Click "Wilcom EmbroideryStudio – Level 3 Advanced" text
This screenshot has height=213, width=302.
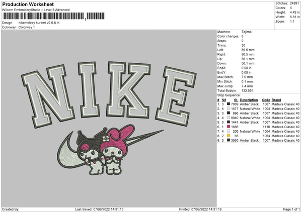point(36,10)
